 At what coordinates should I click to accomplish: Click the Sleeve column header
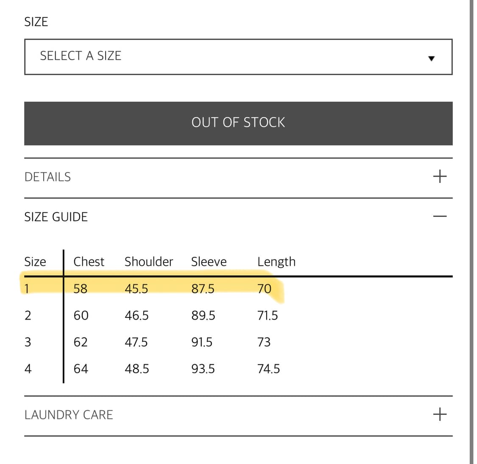[209, 262]
